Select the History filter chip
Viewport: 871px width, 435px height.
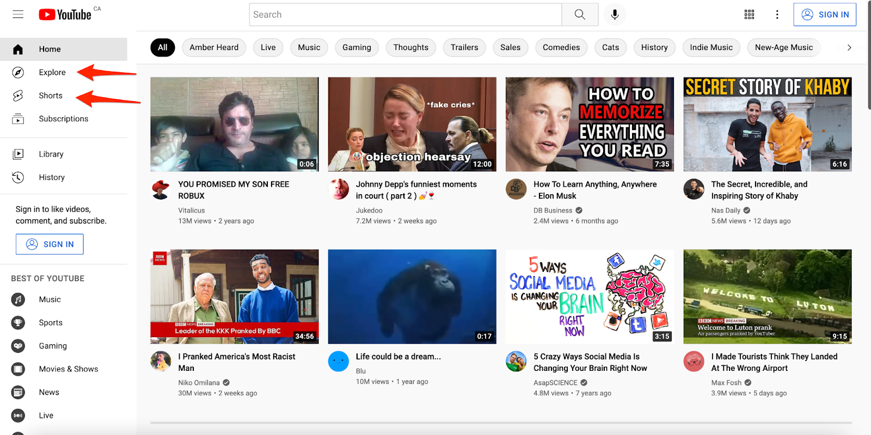pyautogui.click(x=654, y=48)
